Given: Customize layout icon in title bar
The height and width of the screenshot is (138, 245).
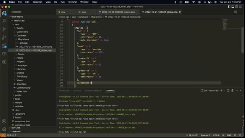Looking at the screenshot, I should pos(240,7).
